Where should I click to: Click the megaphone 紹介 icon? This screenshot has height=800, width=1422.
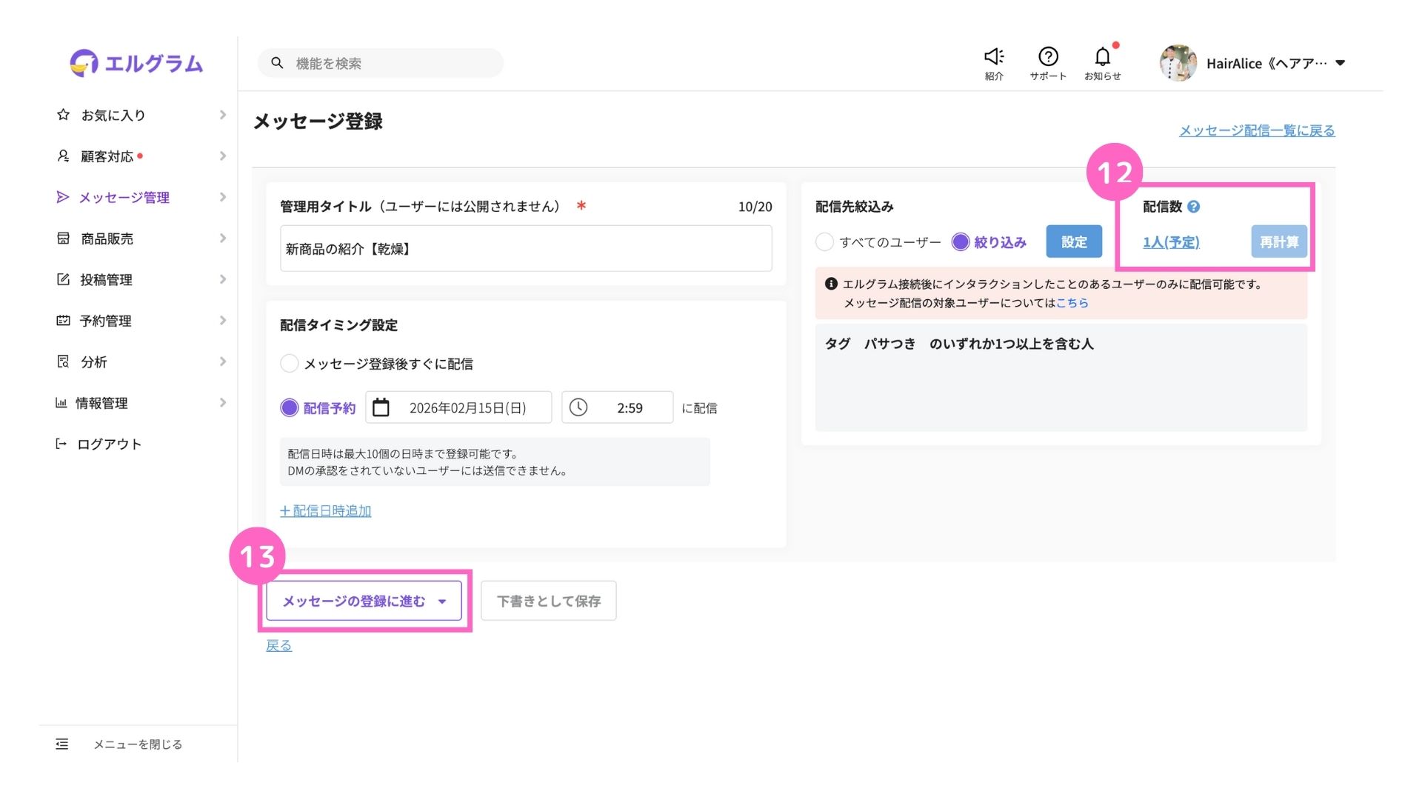(x=993, y=57)
